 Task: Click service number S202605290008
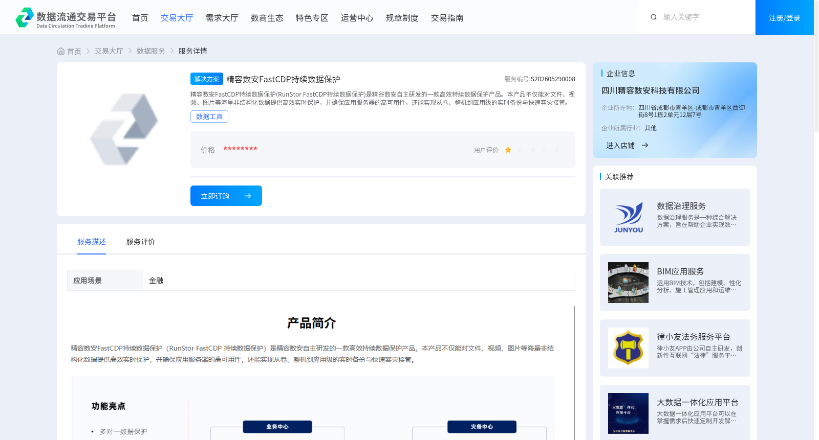pyautogui.click(x=553, y=79)
